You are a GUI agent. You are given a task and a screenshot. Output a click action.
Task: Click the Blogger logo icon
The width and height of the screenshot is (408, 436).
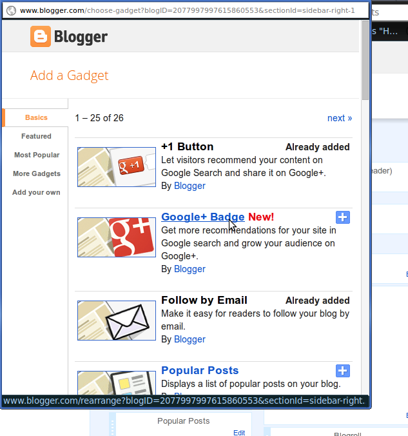(x=41, y=36)
